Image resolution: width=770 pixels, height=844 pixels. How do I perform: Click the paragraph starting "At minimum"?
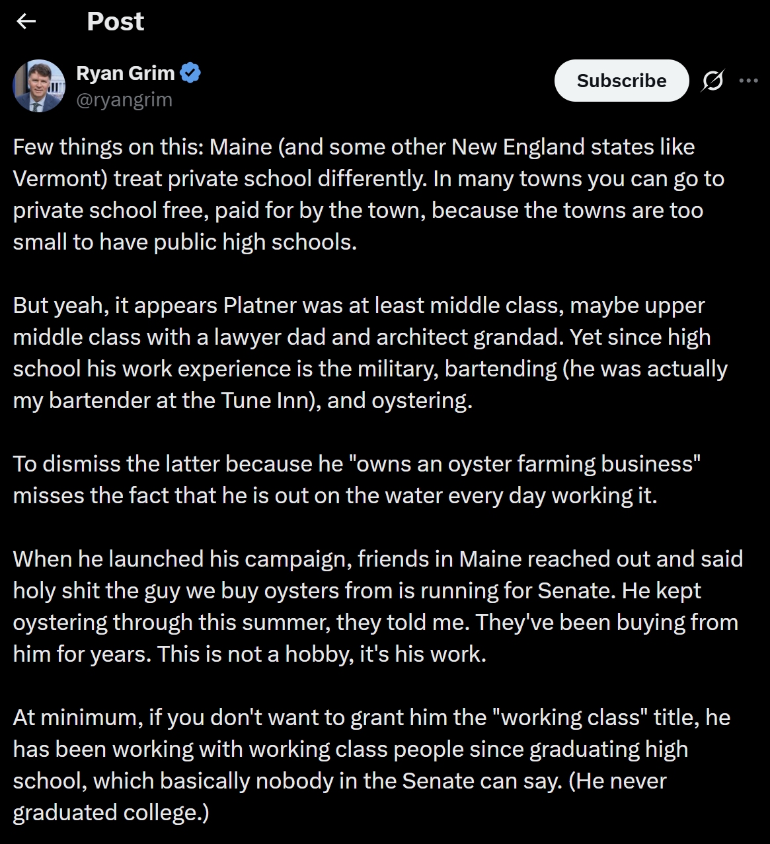click(370, 765)
